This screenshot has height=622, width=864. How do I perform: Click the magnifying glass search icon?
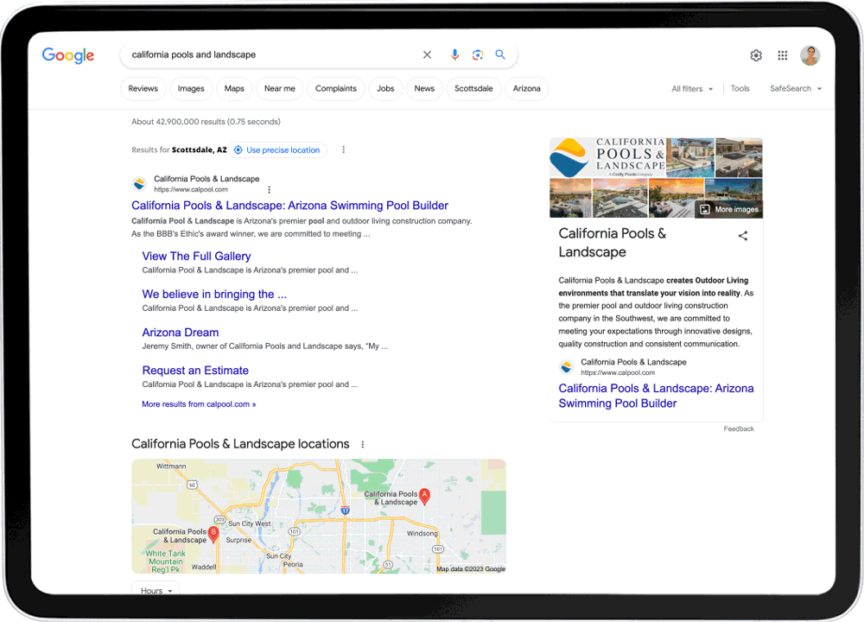tap(500, 54)
